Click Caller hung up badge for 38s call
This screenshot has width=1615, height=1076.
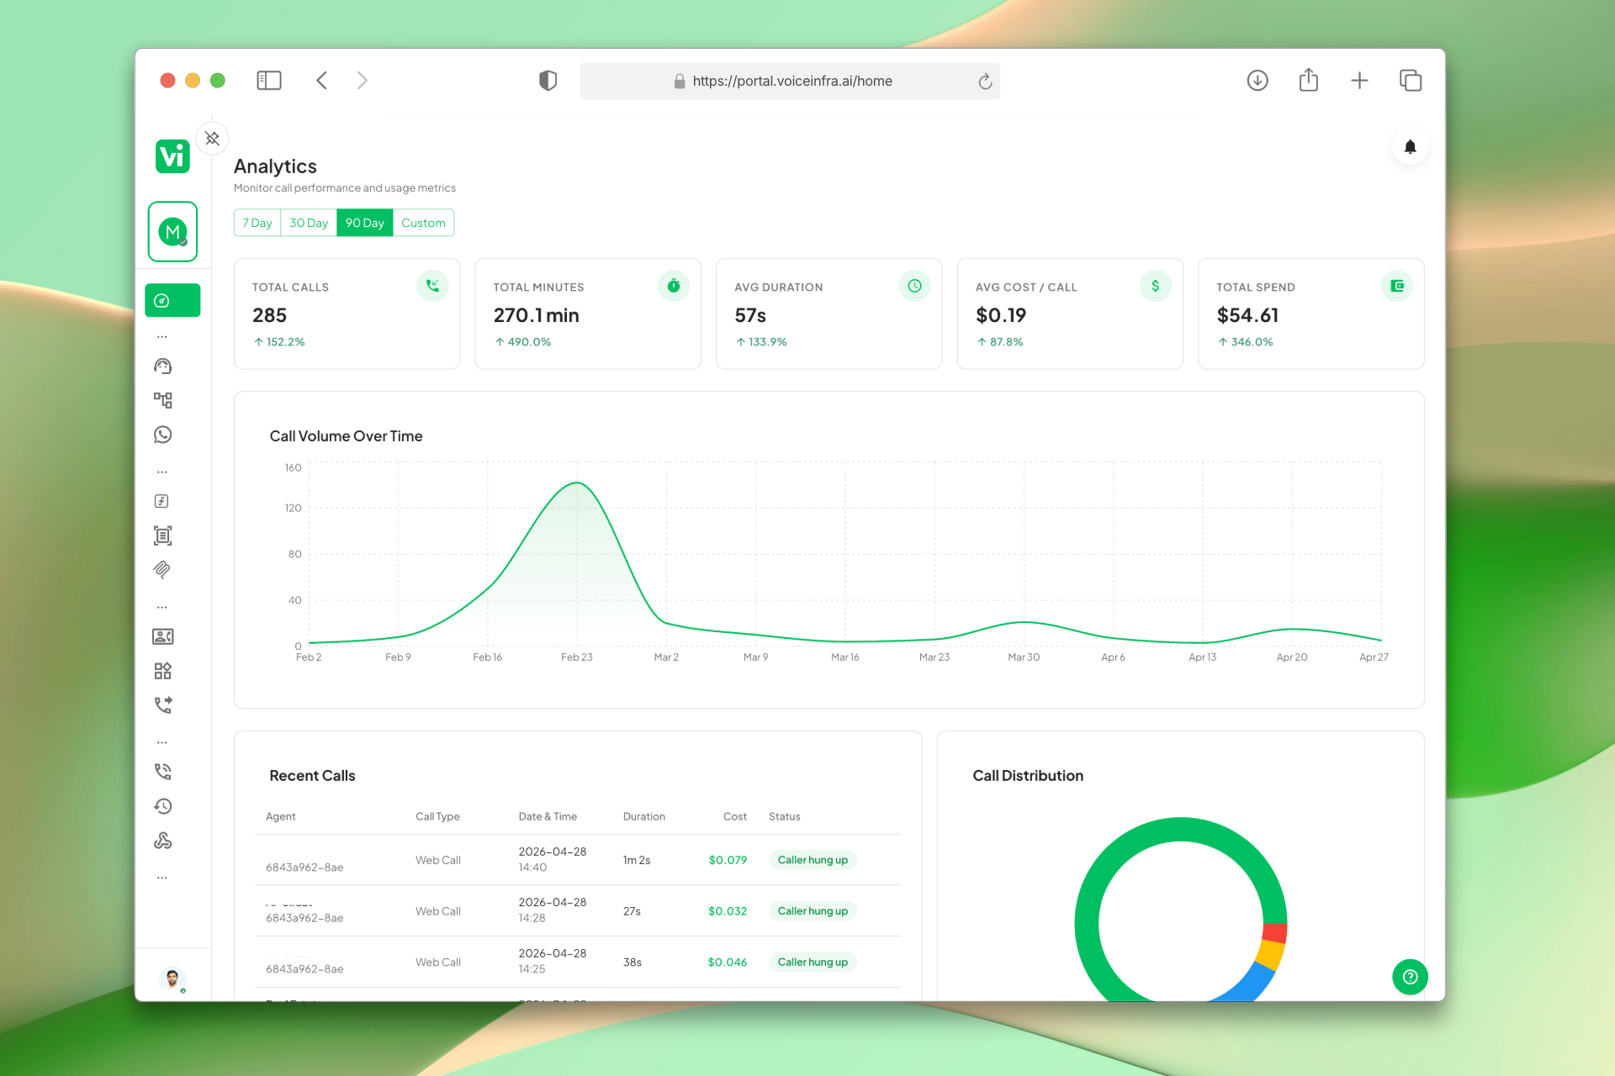813,963
